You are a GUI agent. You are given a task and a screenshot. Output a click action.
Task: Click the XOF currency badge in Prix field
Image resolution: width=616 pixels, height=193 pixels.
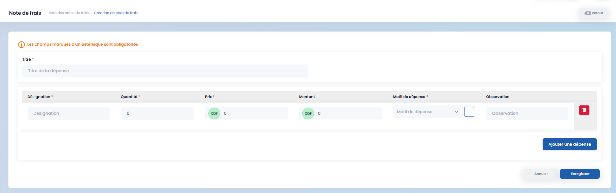pyautogui.click(x=214, y=113)
